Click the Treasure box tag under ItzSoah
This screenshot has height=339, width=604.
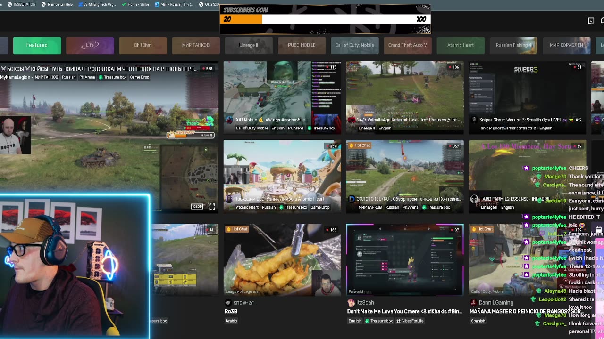[379, 321]
